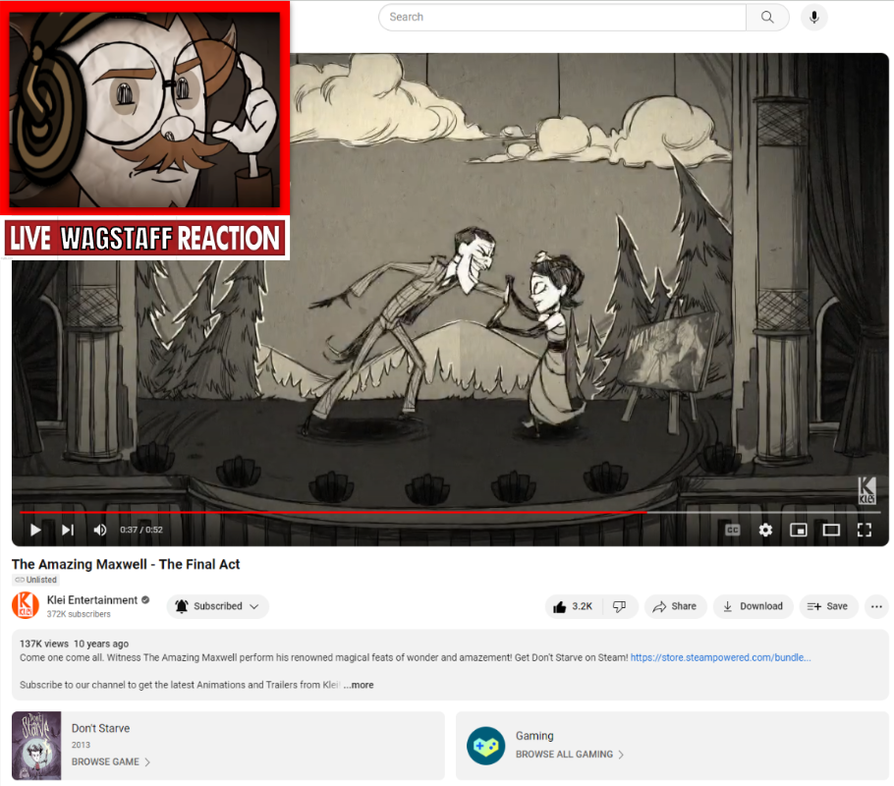Click into the Search input field

coord(562,17)
